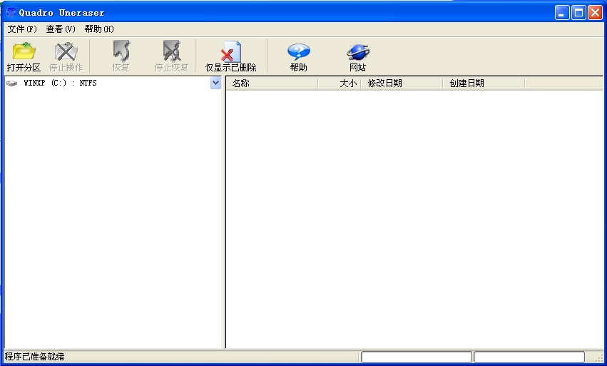Close the Quadro Uneraser window
This screenshot has height=366, width=607.
pos(595,13)
